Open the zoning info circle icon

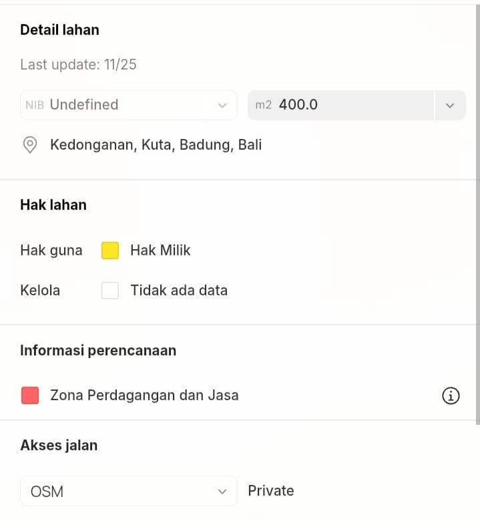451,396
